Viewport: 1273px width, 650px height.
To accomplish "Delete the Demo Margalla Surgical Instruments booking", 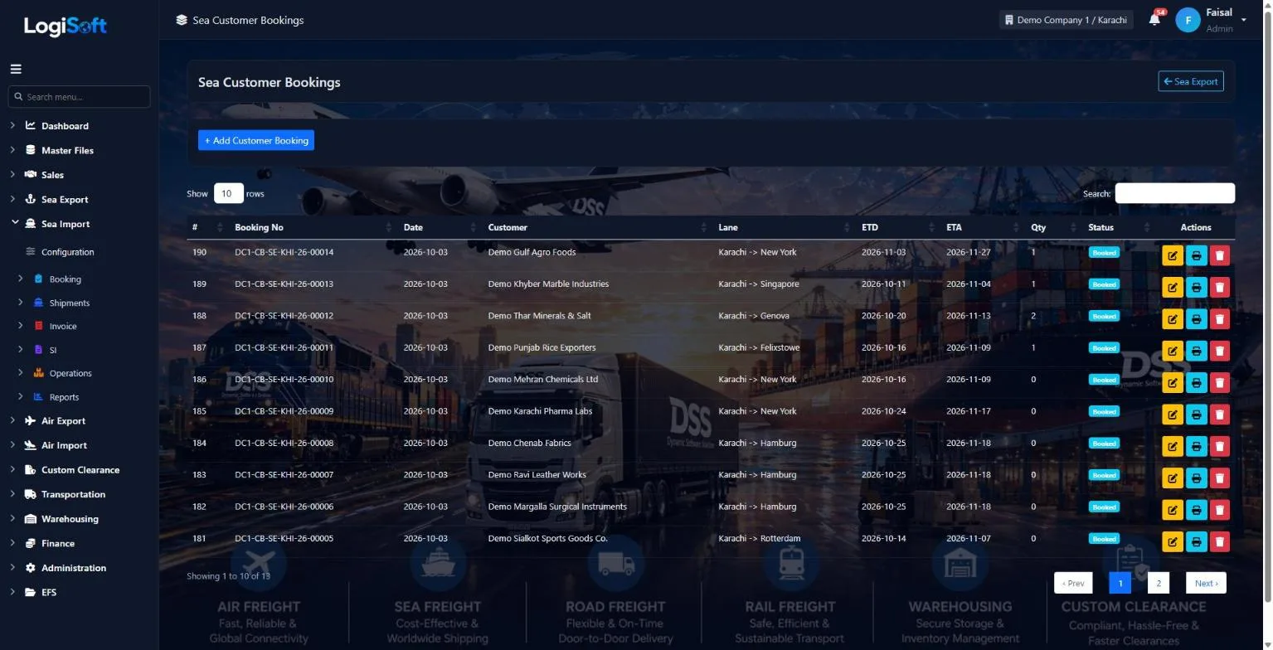I will pyautogui.click(x=1219, y=510).
